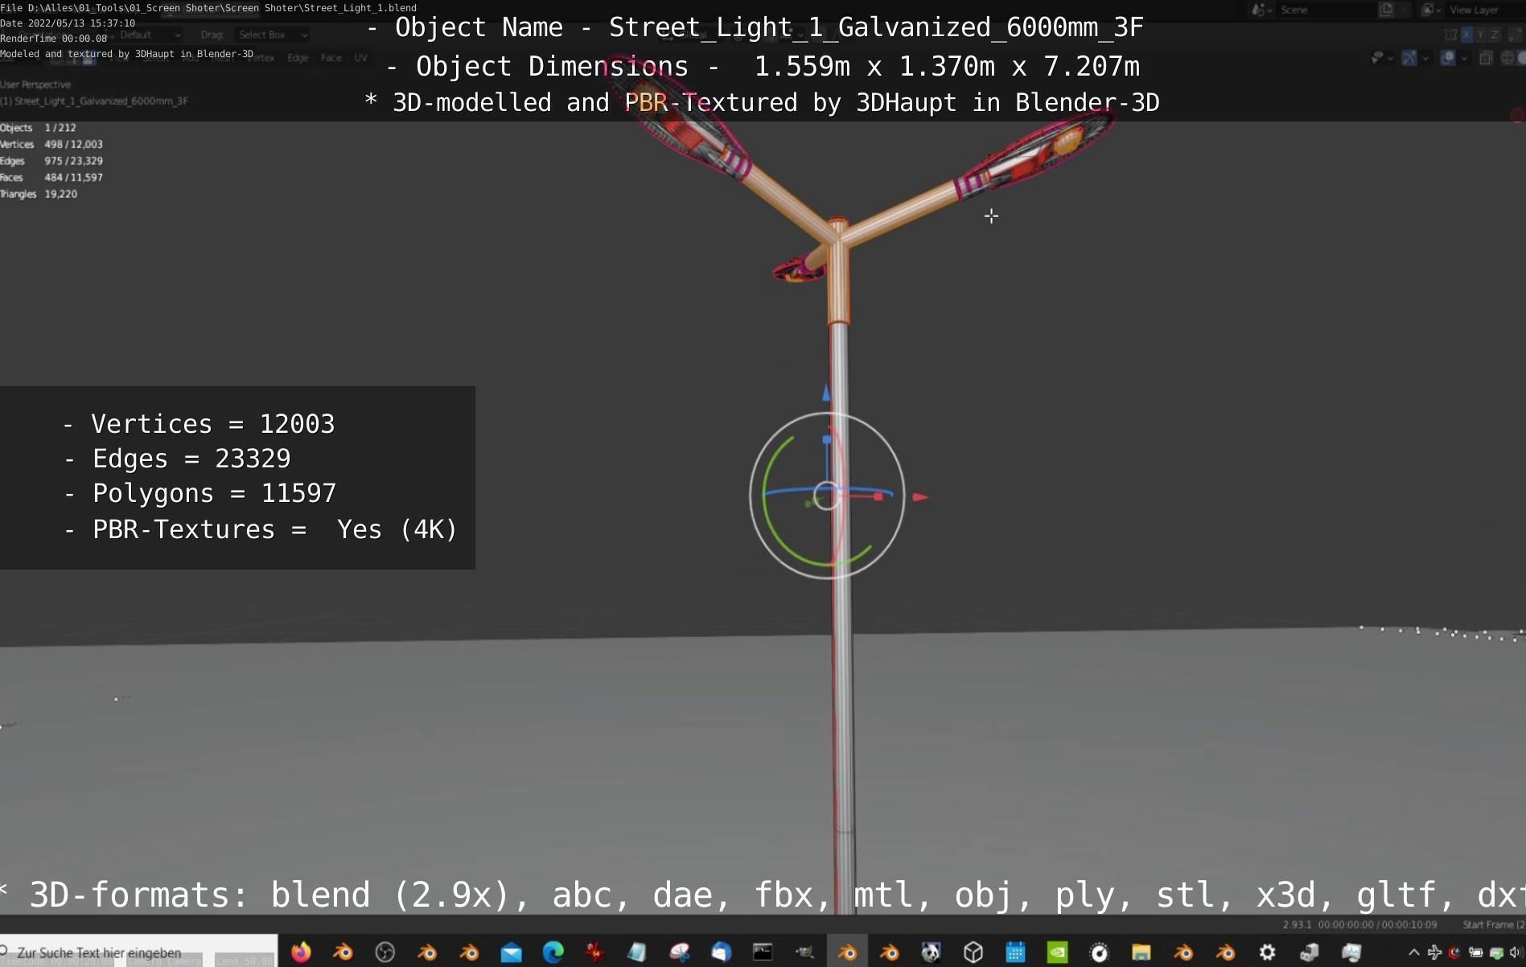Open the Mail app in taskbar
This screenshot has height=967, width=1526.
click(511, 953)
